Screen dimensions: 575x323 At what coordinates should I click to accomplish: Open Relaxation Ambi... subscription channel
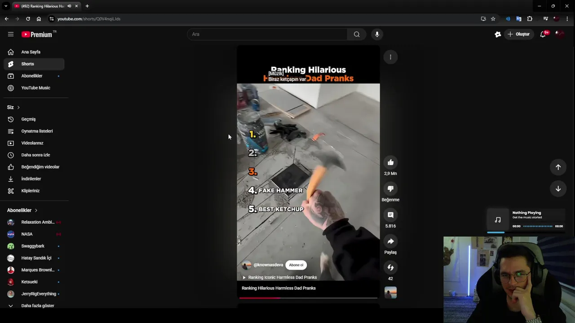(34, 222)
